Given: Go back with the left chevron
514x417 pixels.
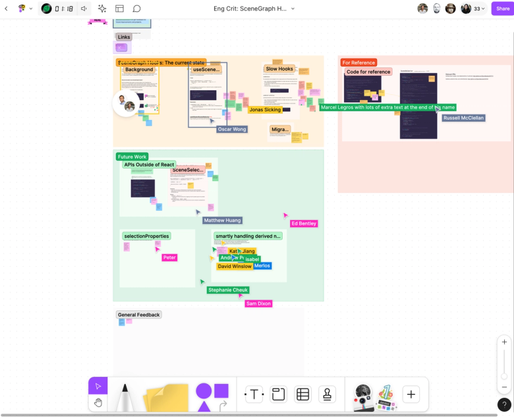Looking at the screenshot, I should point(6,9).
